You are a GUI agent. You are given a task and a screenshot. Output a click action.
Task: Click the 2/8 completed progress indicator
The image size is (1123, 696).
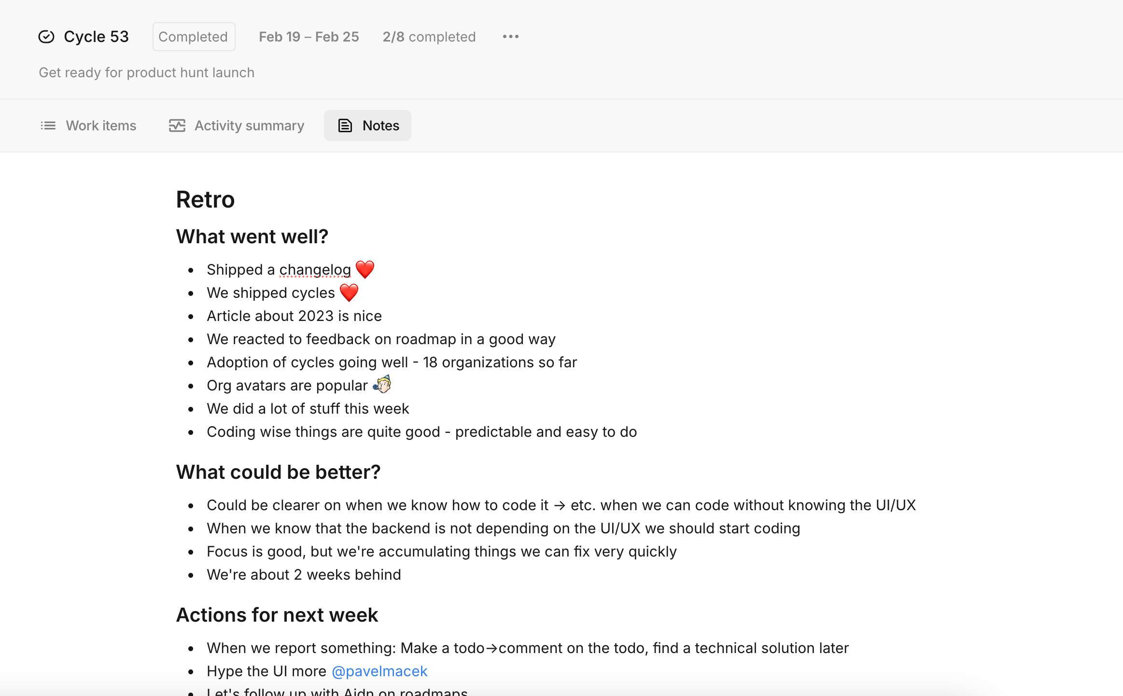coord(429,37)
